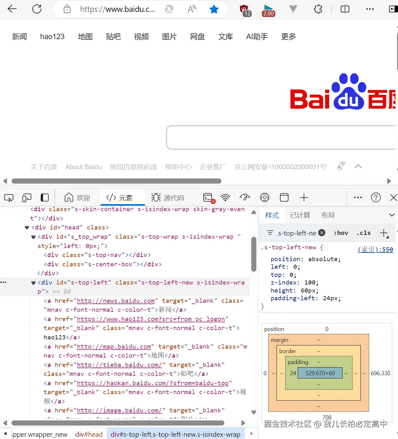Image resolution: width=398 pixels, height=439 pixels.
Task: Open AI助手 link on Baidu
Action: (257, 37)
